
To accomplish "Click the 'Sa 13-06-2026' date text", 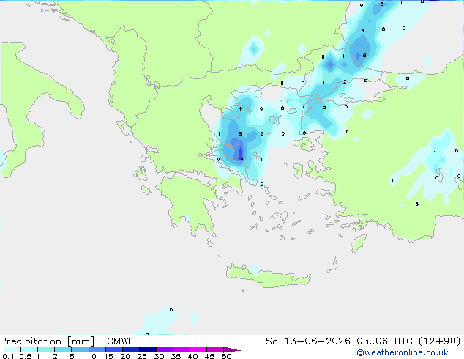I will (308, 341).
